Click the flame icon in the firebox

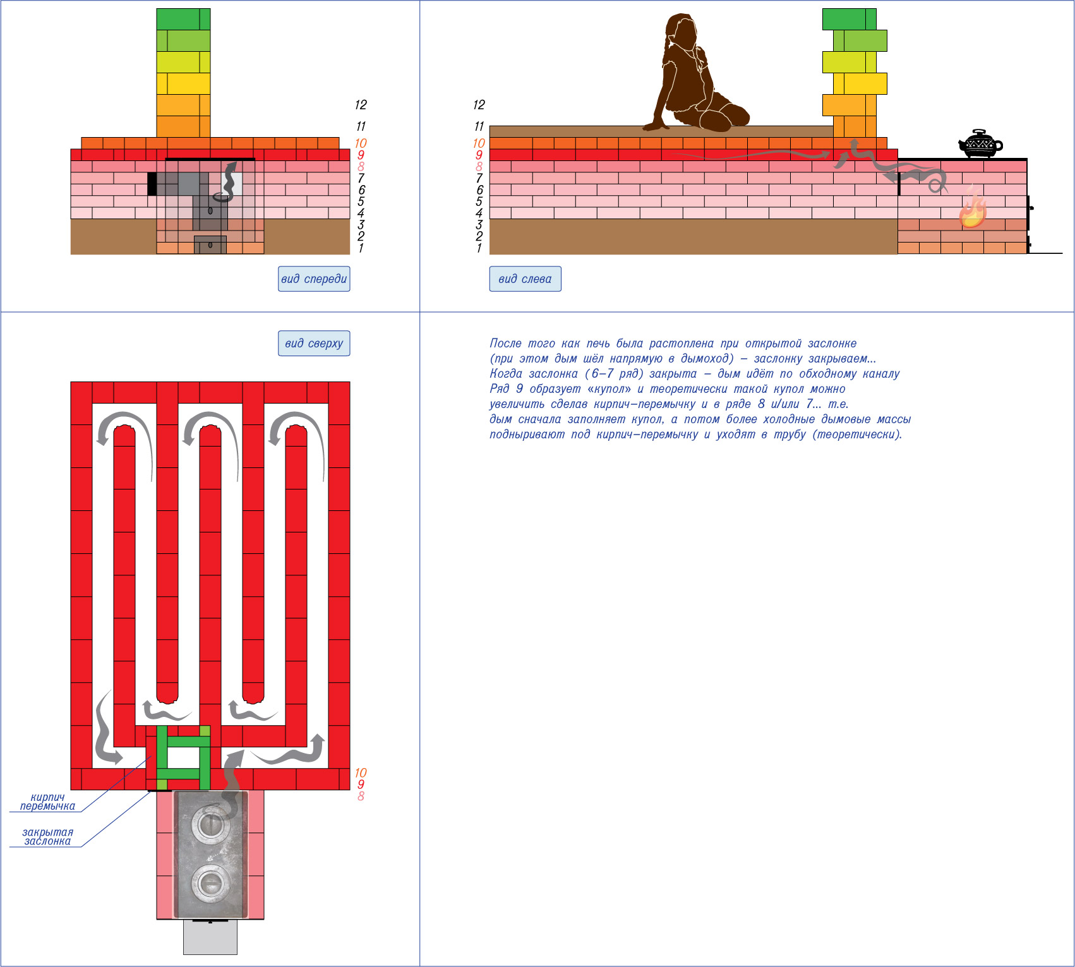972,208
